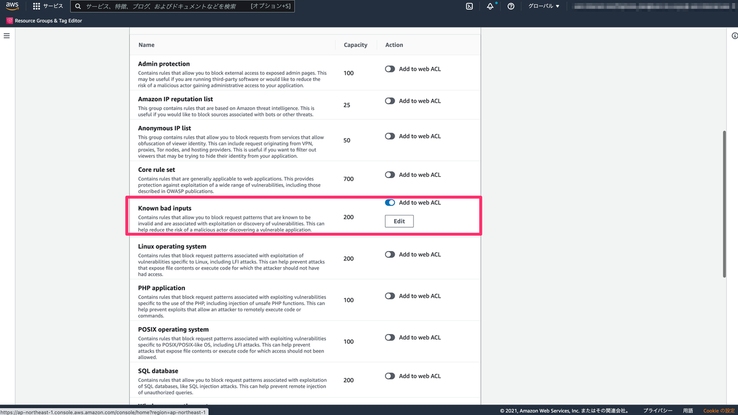Click the Resource Groups & Tag Editor shortcut icon
The image size is (738, 415).
tap(9, 20)
